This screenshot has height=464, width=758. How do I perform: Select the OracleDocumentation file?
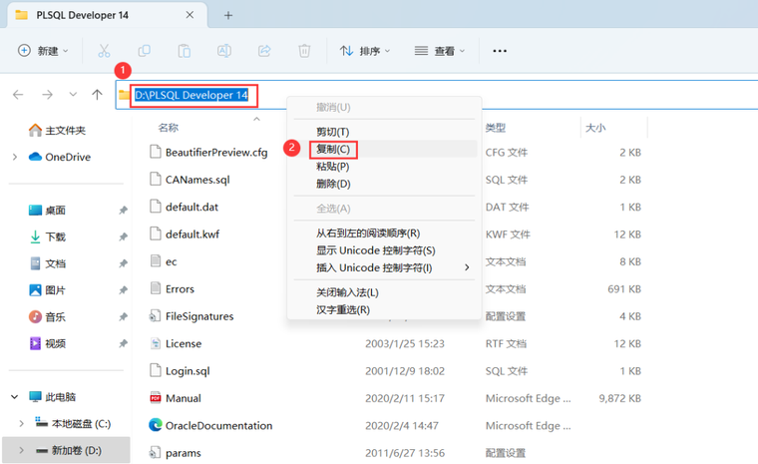pos(219,426)
